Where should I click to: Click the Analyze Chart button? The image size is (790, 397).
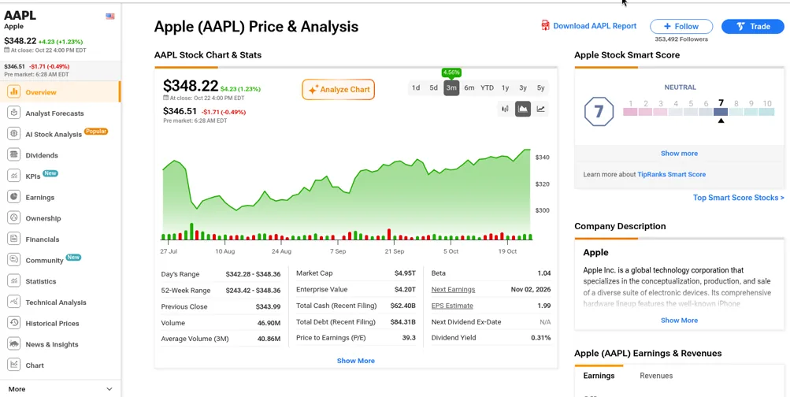click(339, 90)
